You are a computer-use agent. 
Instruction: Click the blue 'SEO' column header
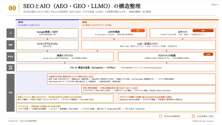point(20,22)
